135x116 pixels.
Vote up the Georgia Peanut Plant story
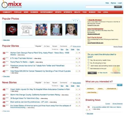click(77, 53)
